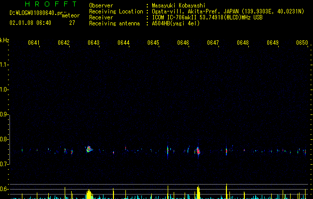Image resolution: width=313 pixels, height=199 pixels.
Task: Click the 0.7 kHz axis tick label
Action: click(4, 164)
